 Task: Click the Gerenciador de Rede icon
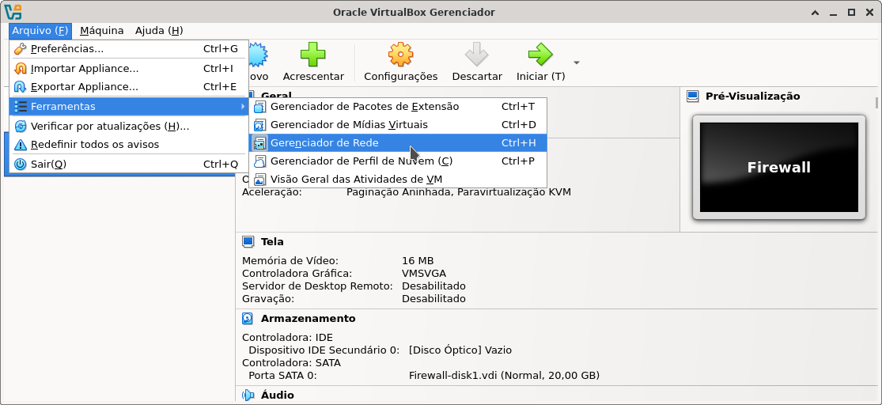pyautogui.click(x=259, y=143)
